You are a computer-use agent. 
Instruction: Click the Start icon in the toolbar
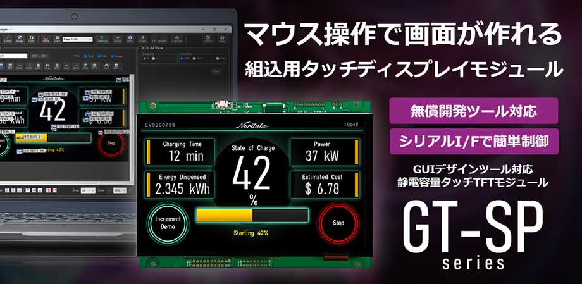57,39
